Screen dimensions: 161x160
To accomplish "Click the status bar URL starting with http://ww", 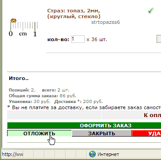I will coord(12,154).
